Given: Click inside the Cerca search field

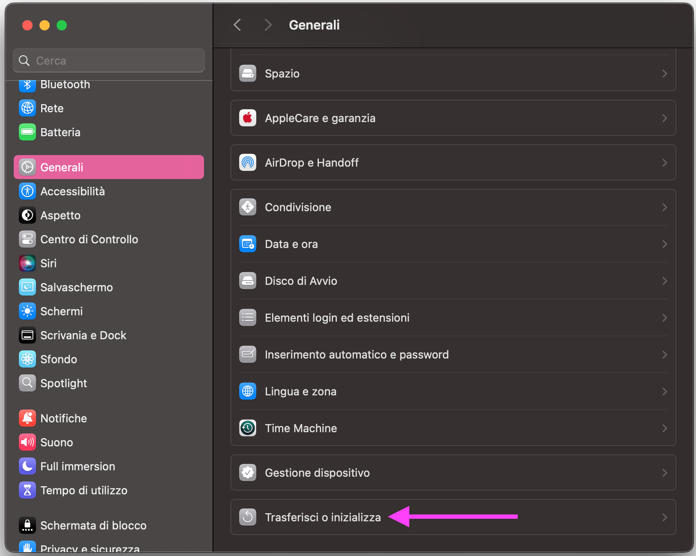Looking at the screenshot, I should [x=108, y=60].
